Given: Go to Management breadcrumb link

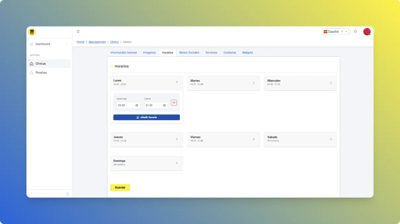Looking at the screenshot, I should [97, 42].
